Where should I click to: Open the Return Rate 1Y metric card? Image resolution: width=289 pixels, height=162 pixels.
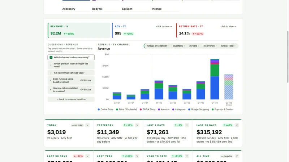point(207,30)
